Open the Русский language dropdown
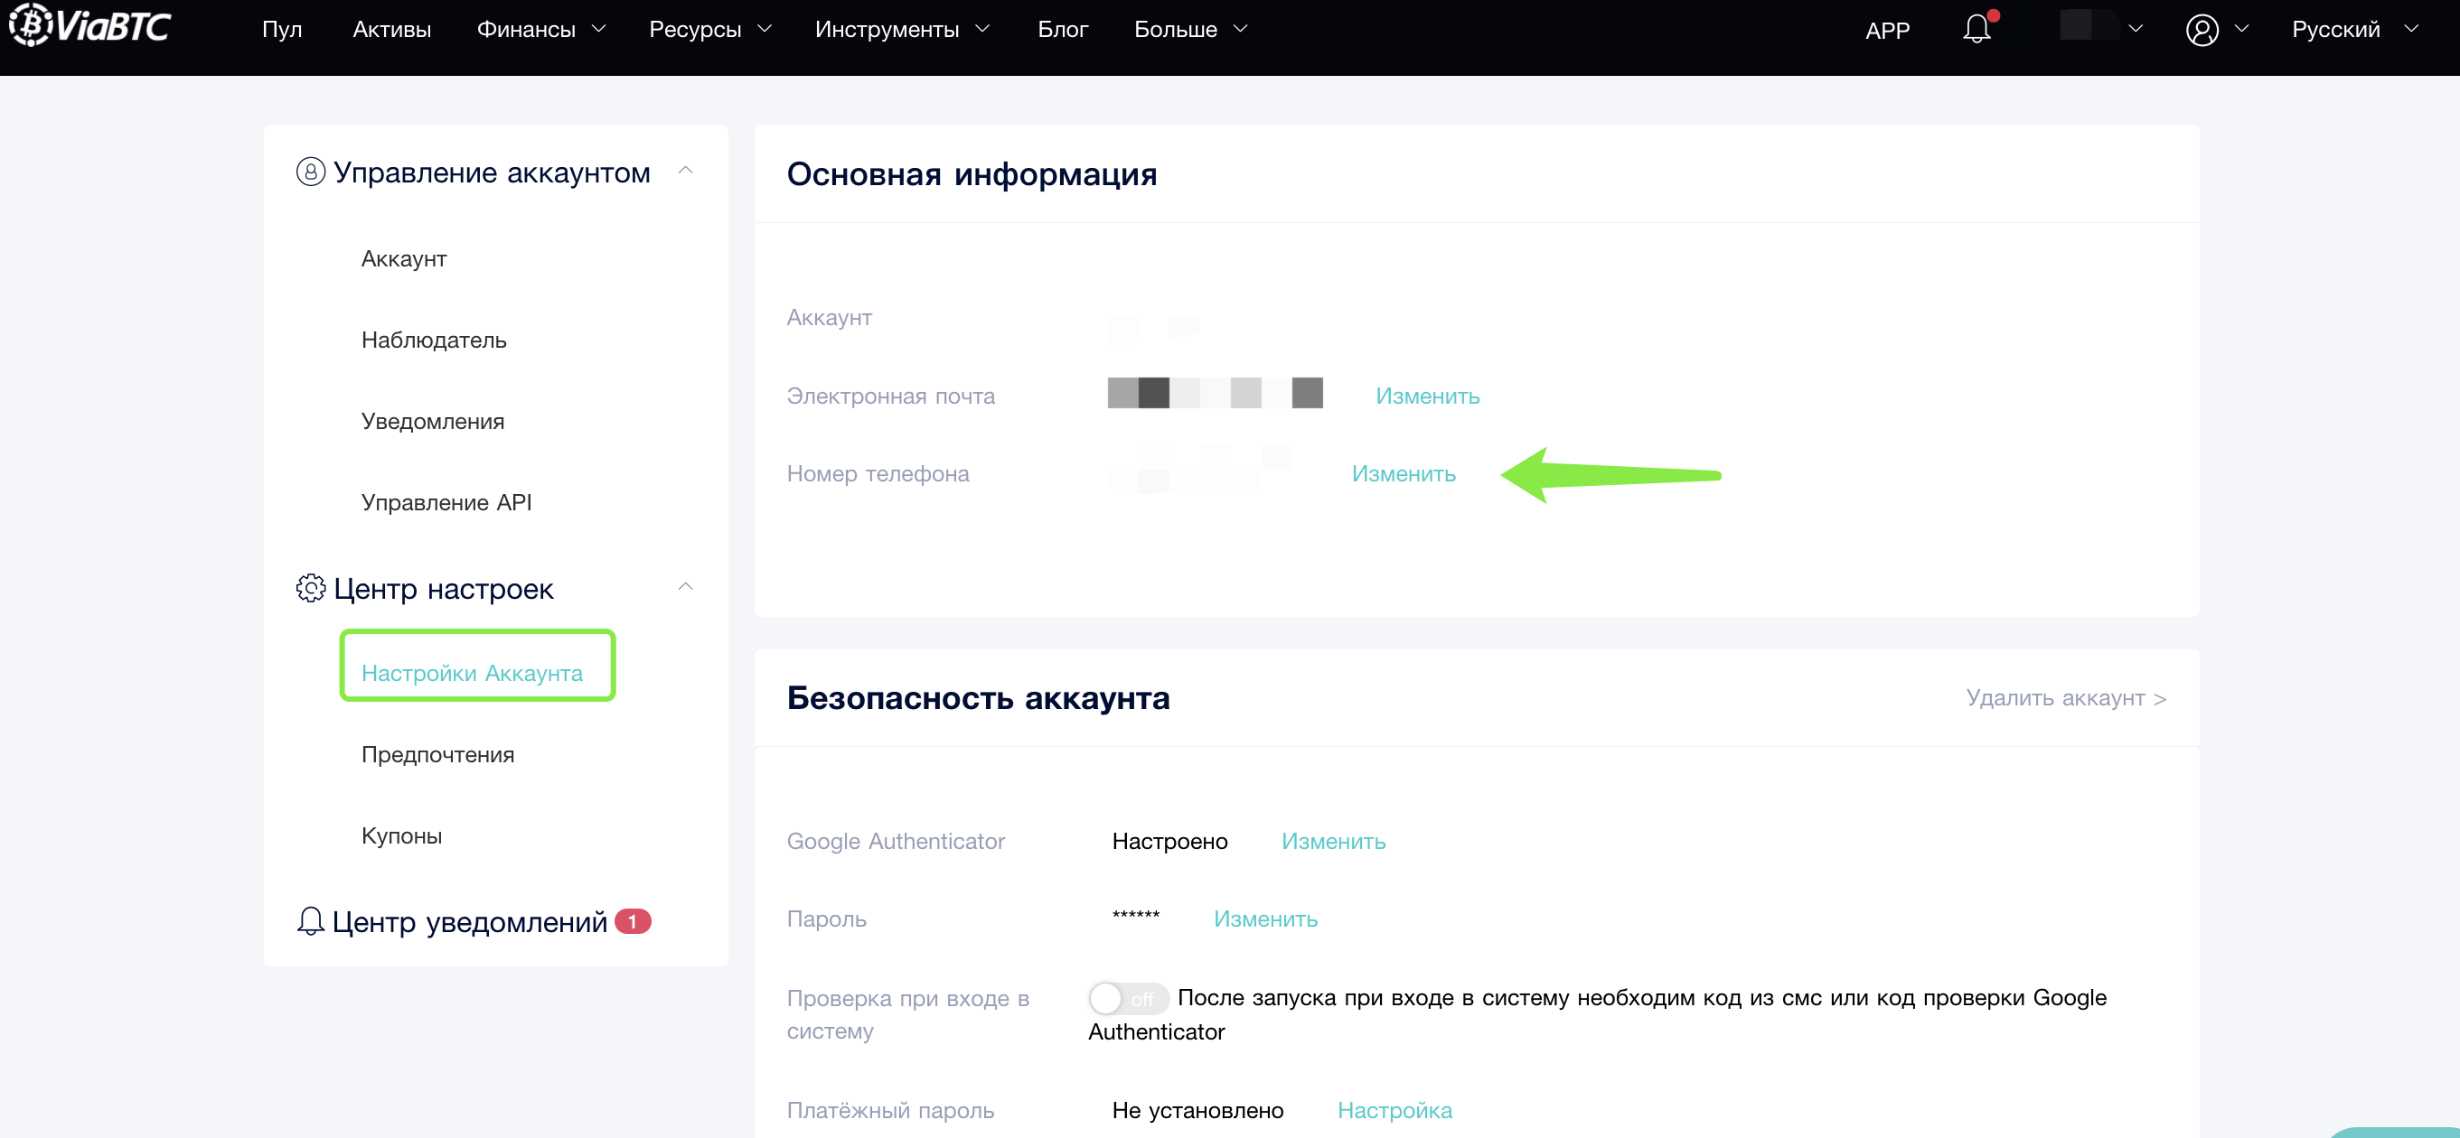The width and height of the screenshot is (2460, 1138). click(2354, 30)
